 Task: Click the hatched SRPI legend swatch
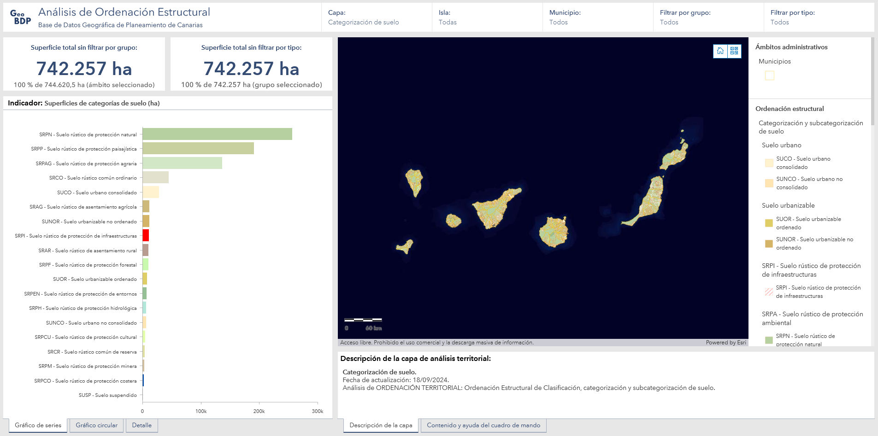pyautogui.click(x=769, y=292)
